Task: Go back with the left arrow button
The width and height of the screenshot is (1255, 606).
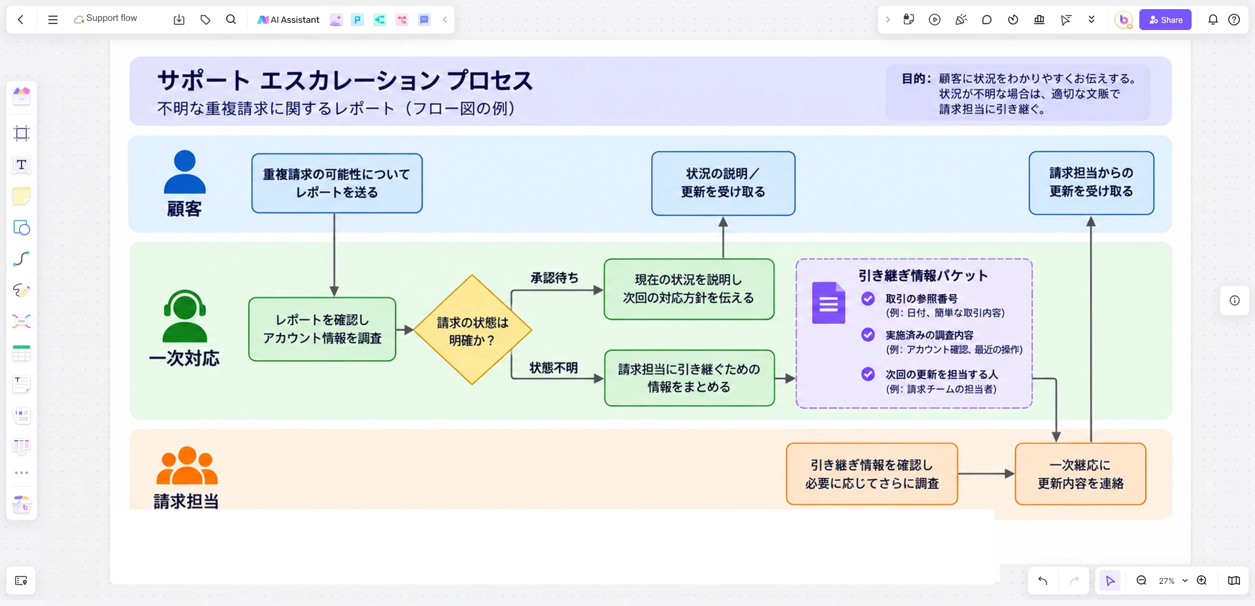Action: click(x=21, y=20)
